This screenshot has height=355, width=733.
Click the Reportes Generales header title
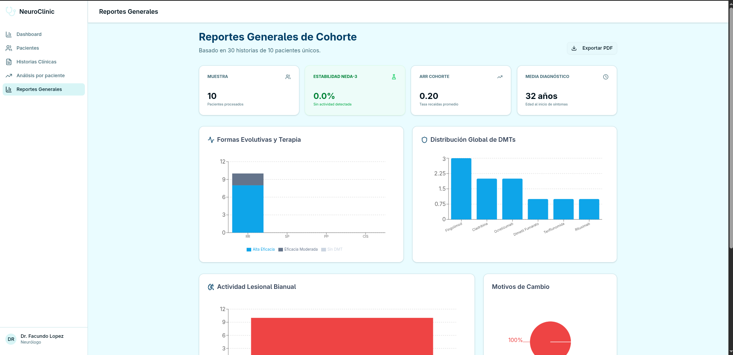coord(128,12)
